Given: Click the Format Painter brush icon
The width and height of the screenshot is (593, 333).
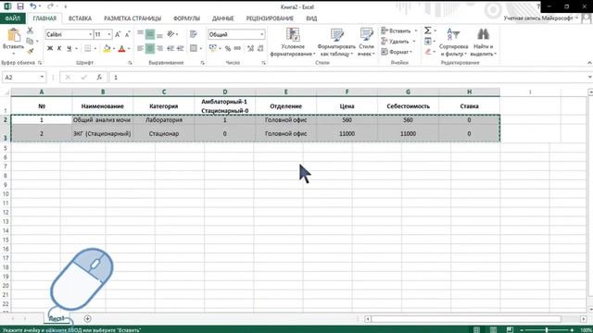Looking at the screenshot, I should click(31, 51).
